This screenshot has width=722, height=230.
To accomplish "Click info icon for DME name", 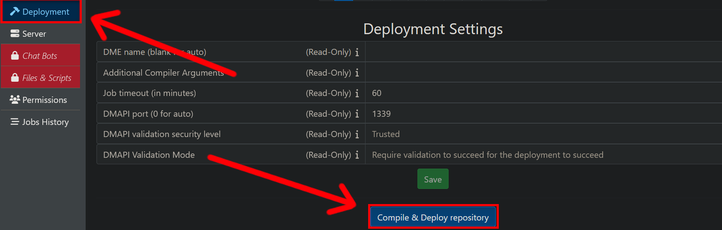I will [x=357, y=52].
